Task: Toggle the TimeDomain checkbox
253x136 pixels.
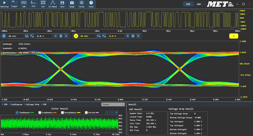Action: point(16,112)
